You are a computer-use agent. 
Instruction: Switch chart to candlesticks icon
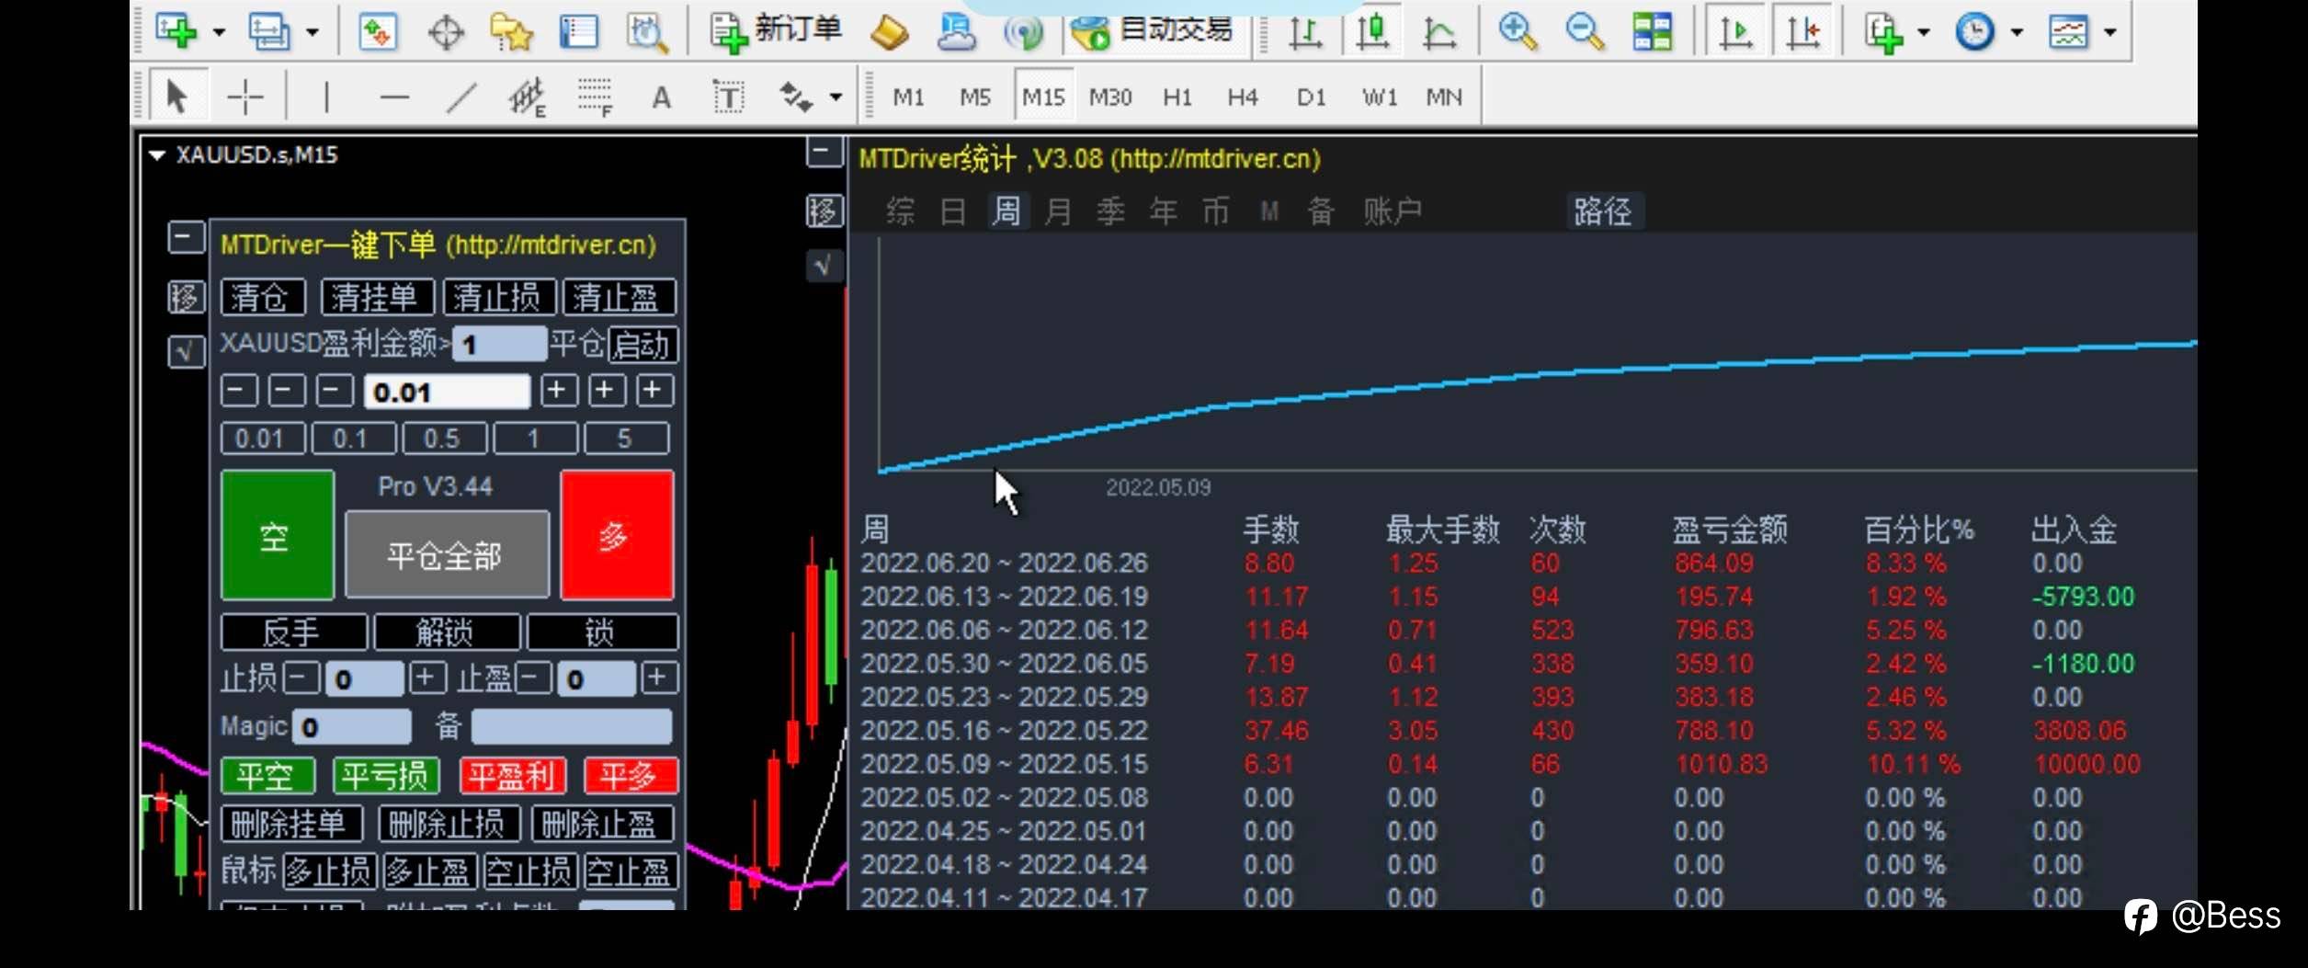(1372, 32)
